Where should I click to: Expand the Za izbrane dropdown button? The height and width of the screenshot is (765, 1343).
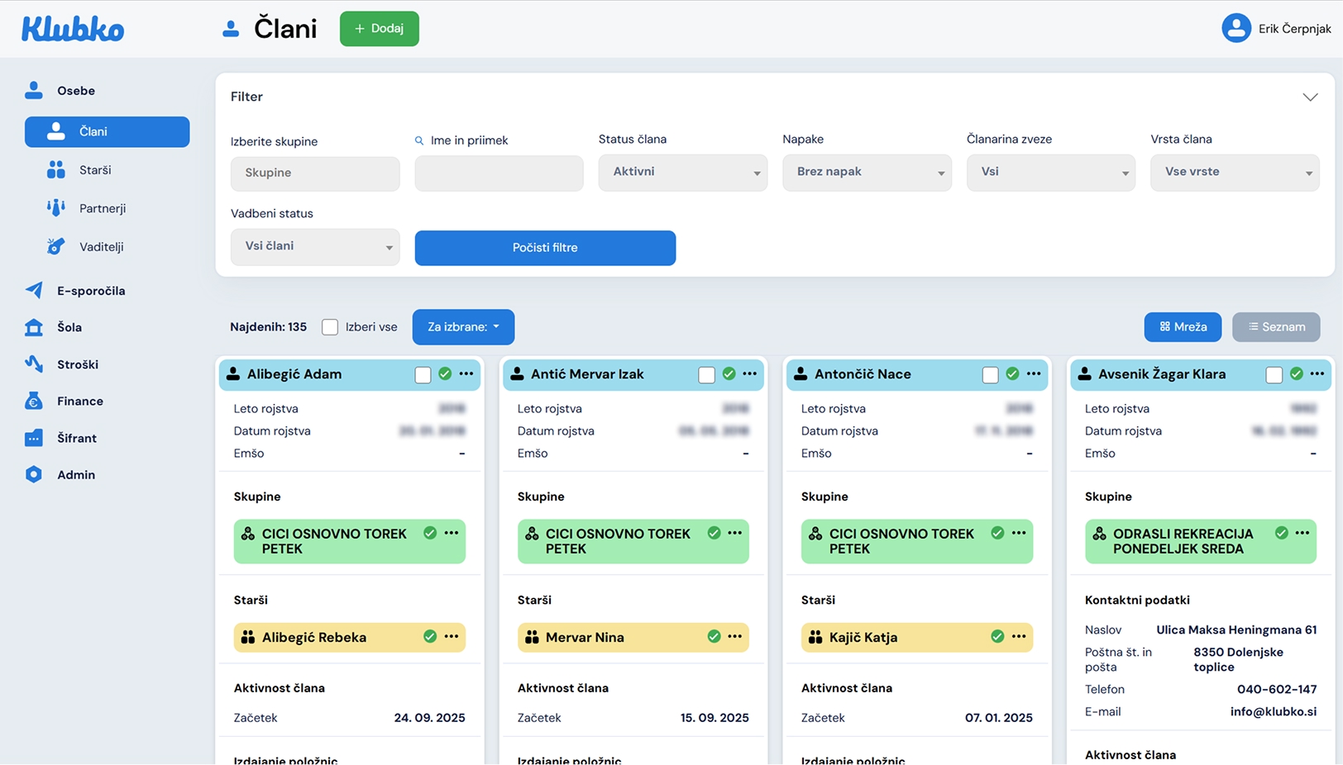pos(463,327)
